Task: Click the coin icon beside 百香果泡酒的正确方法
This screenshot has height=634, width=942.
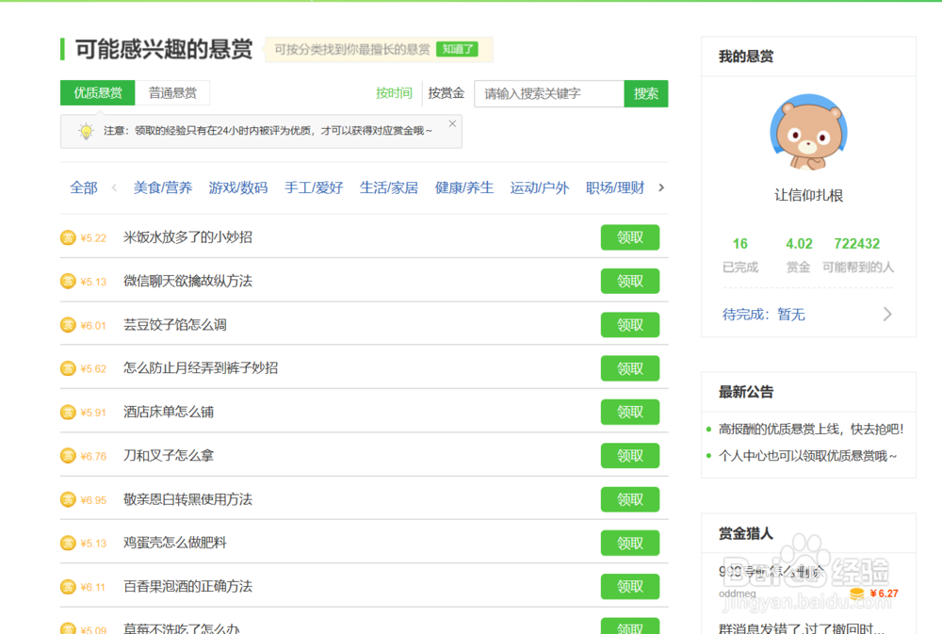Action: tap(67, 586)
